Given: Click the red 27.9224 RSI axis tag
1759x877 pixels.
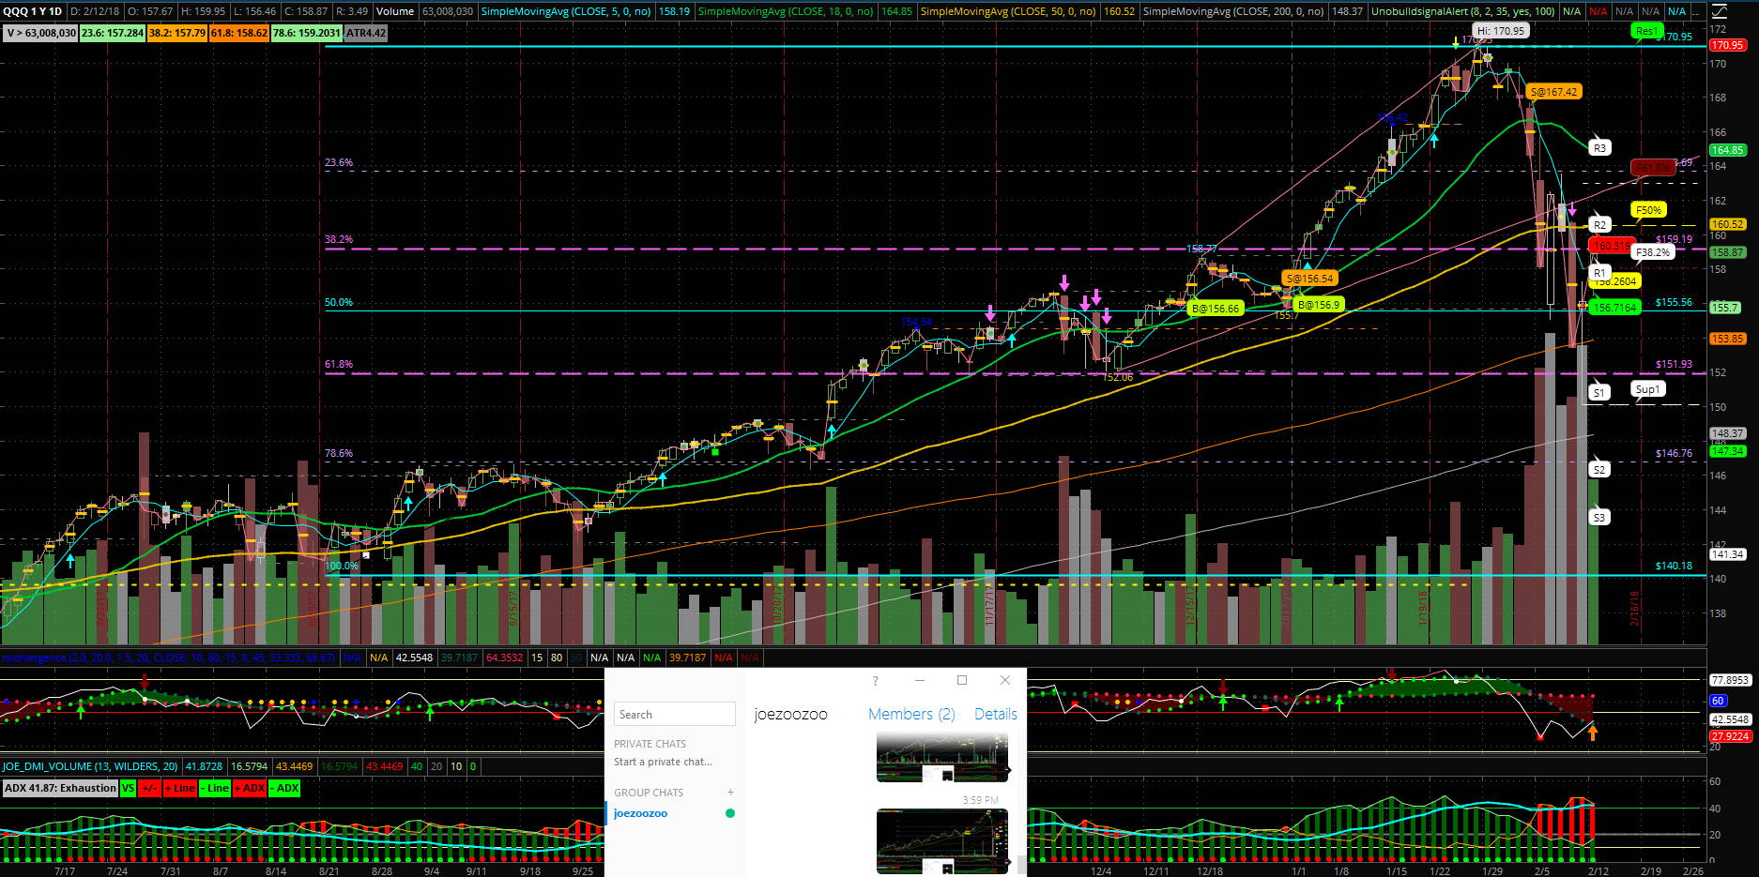Looking at the screenshot, I should 1729,736.
